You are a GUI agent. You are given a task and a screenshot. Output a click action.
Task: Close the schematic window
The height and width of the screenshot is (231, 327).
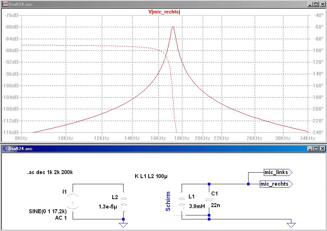pos(322,149)
